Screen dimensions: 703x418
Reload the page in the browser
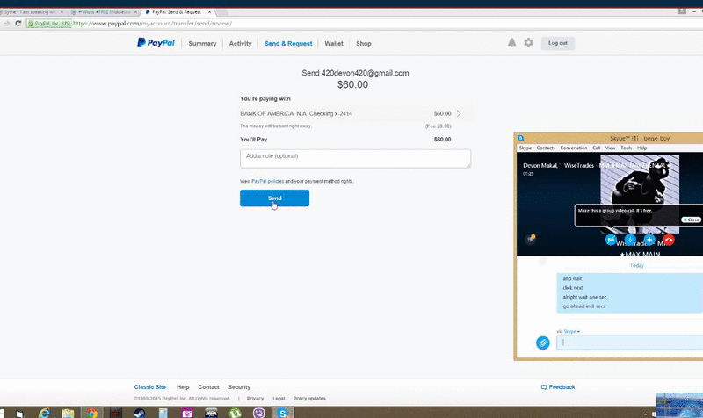click(x=18, y=24)
